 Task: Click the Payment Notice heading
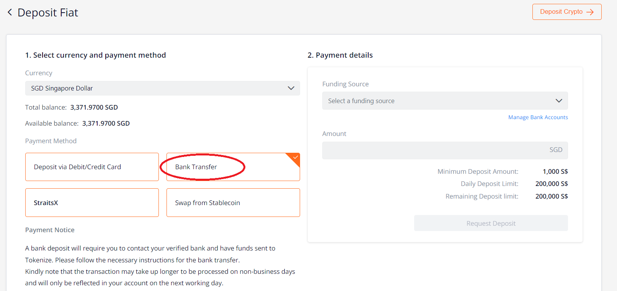[x=50, y=230]
